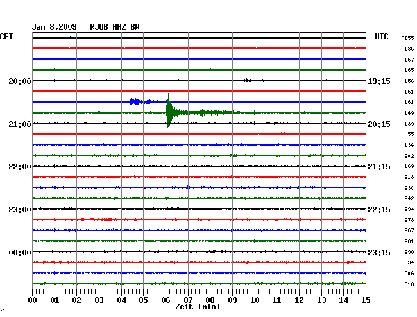Select the CET time label "22:00"
Screen dimensions: 417x317
20,167
